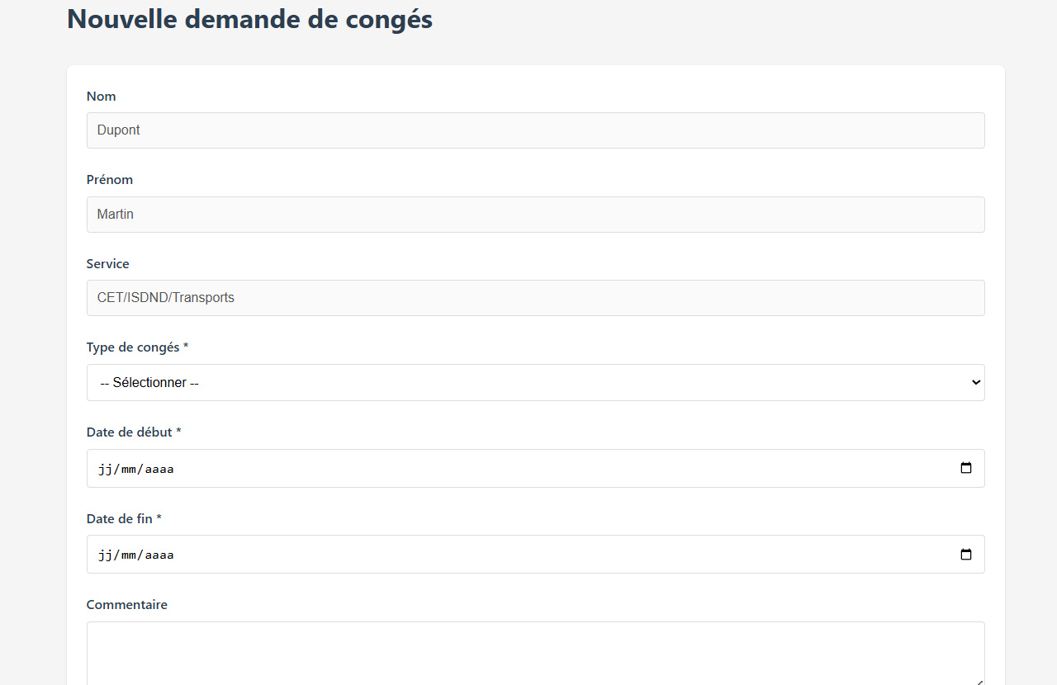
Task: Click the chevron arrow of Sélectionner dropdown
Action: point(976,382)
